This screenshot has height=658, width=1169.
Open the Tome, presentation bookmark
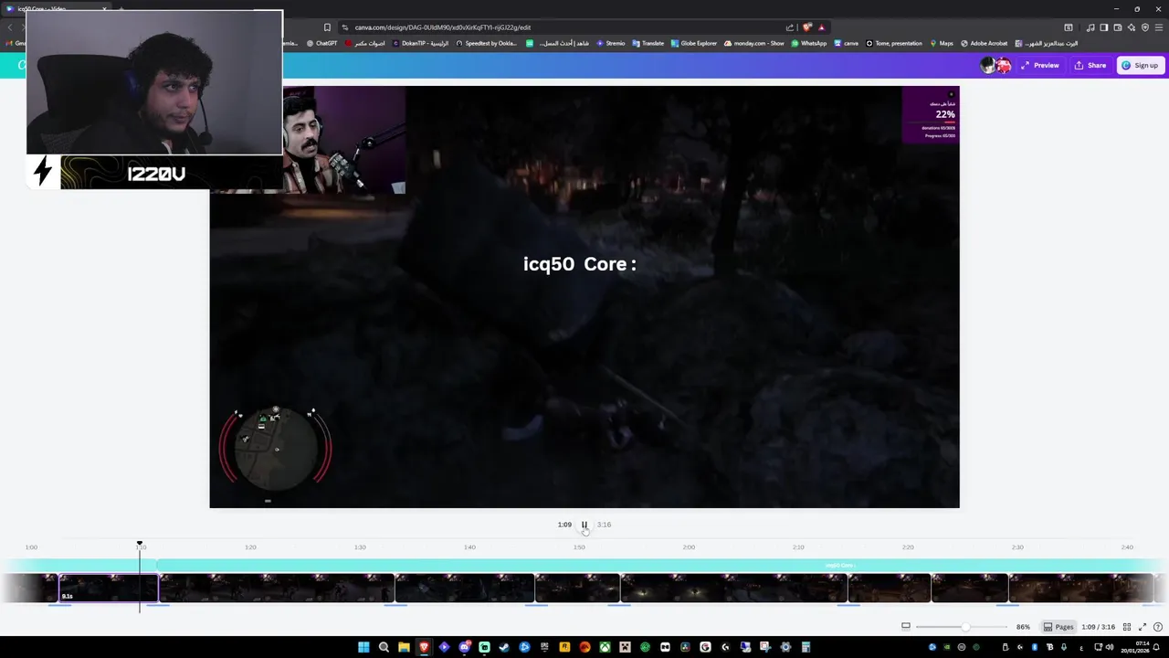[x=894, y=43]
